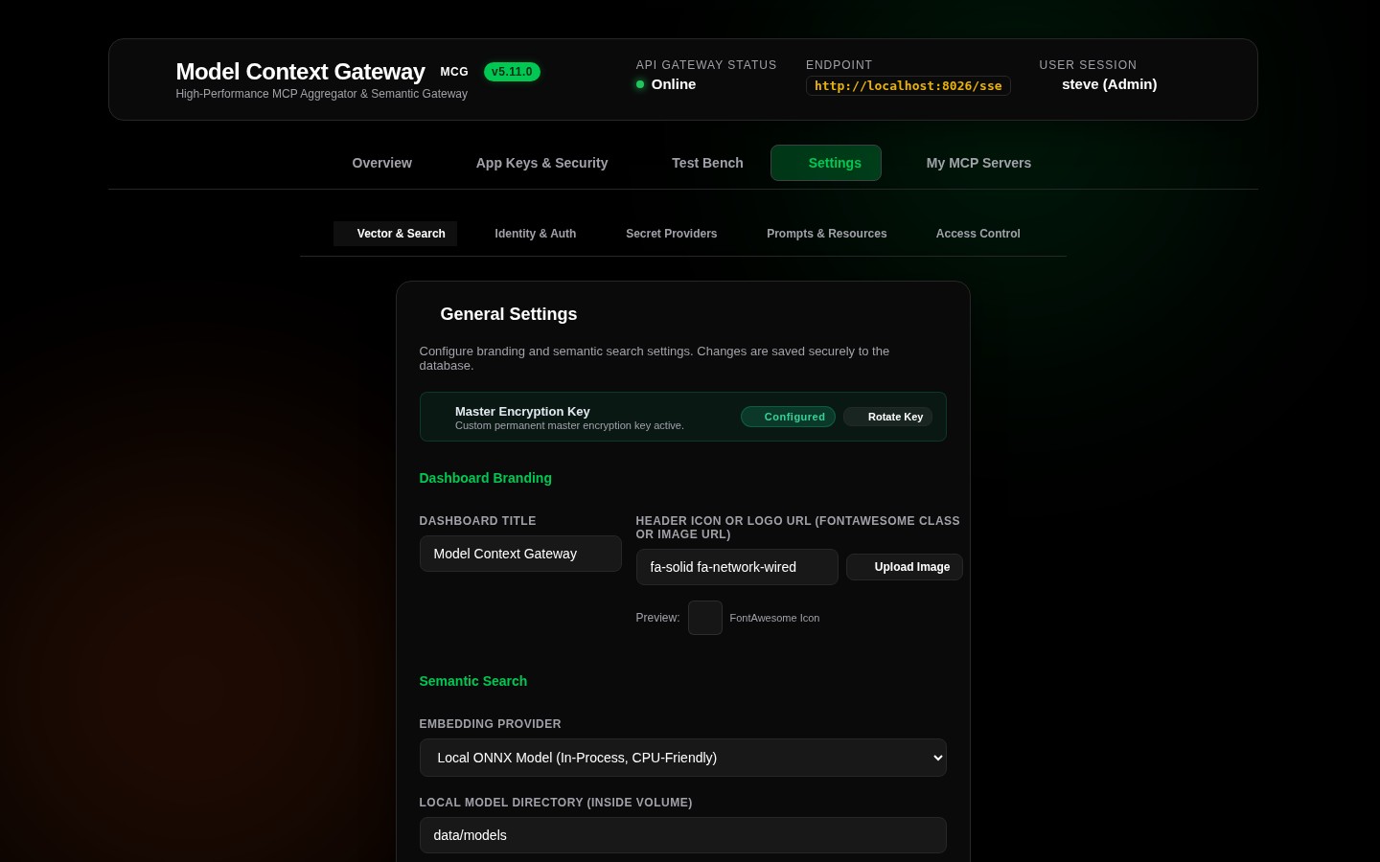Click the steve (Admin) user session
The image size is (1380, 862).
point(1109,84)
